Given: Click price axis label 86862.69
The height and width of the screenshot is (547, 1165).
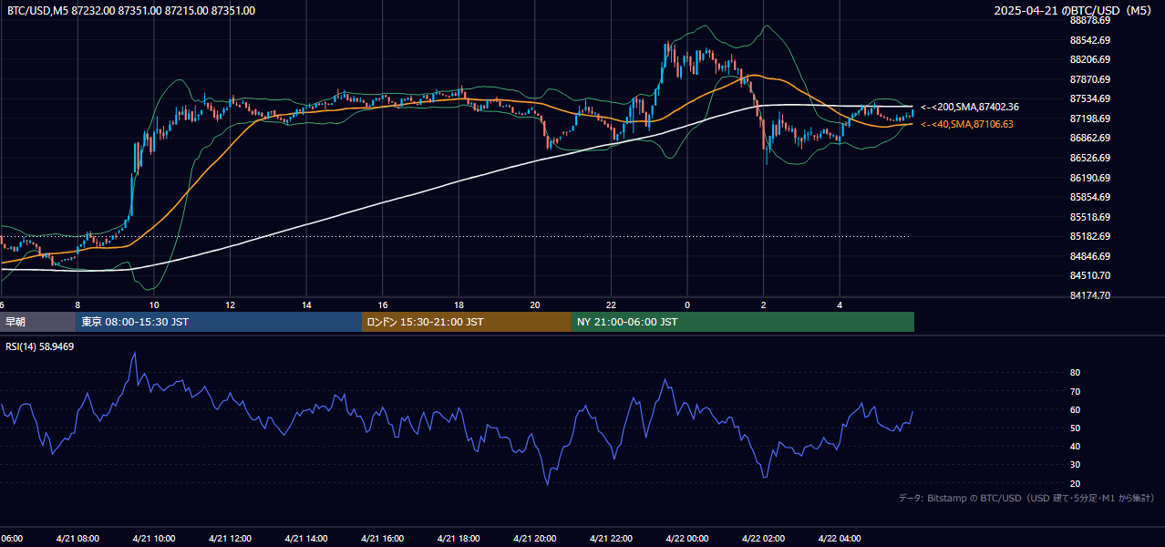Looking at the screenshot, I should (x=1090, y=139).
